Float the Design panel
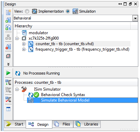The height and width of the screenshot is (132, 140). [130, 4]
